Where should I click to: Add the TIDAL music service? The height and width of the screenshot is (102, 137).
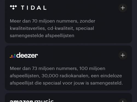(123, 8)
